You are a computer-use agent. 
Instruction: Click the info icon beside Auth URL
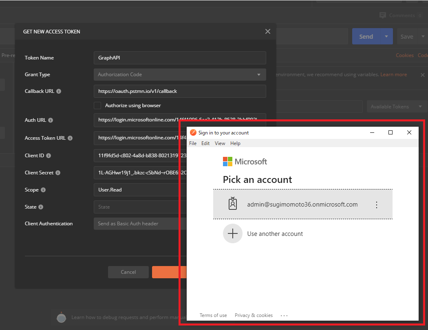click(x=51, y=120)
